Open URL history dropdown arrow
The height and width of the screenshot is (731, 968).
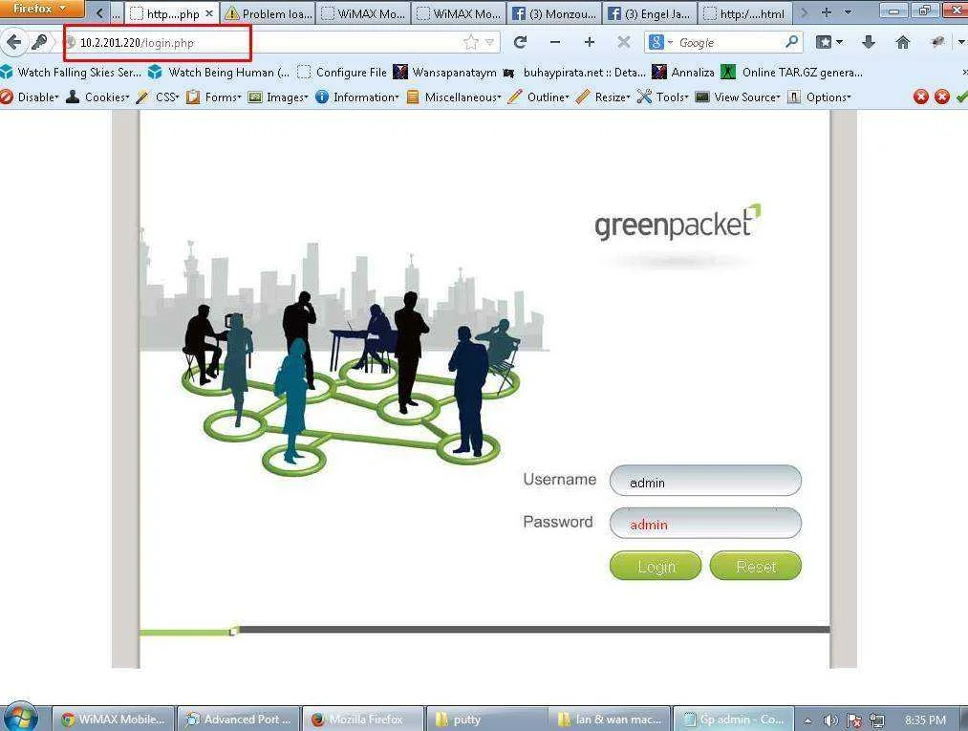tap(489, 42)
